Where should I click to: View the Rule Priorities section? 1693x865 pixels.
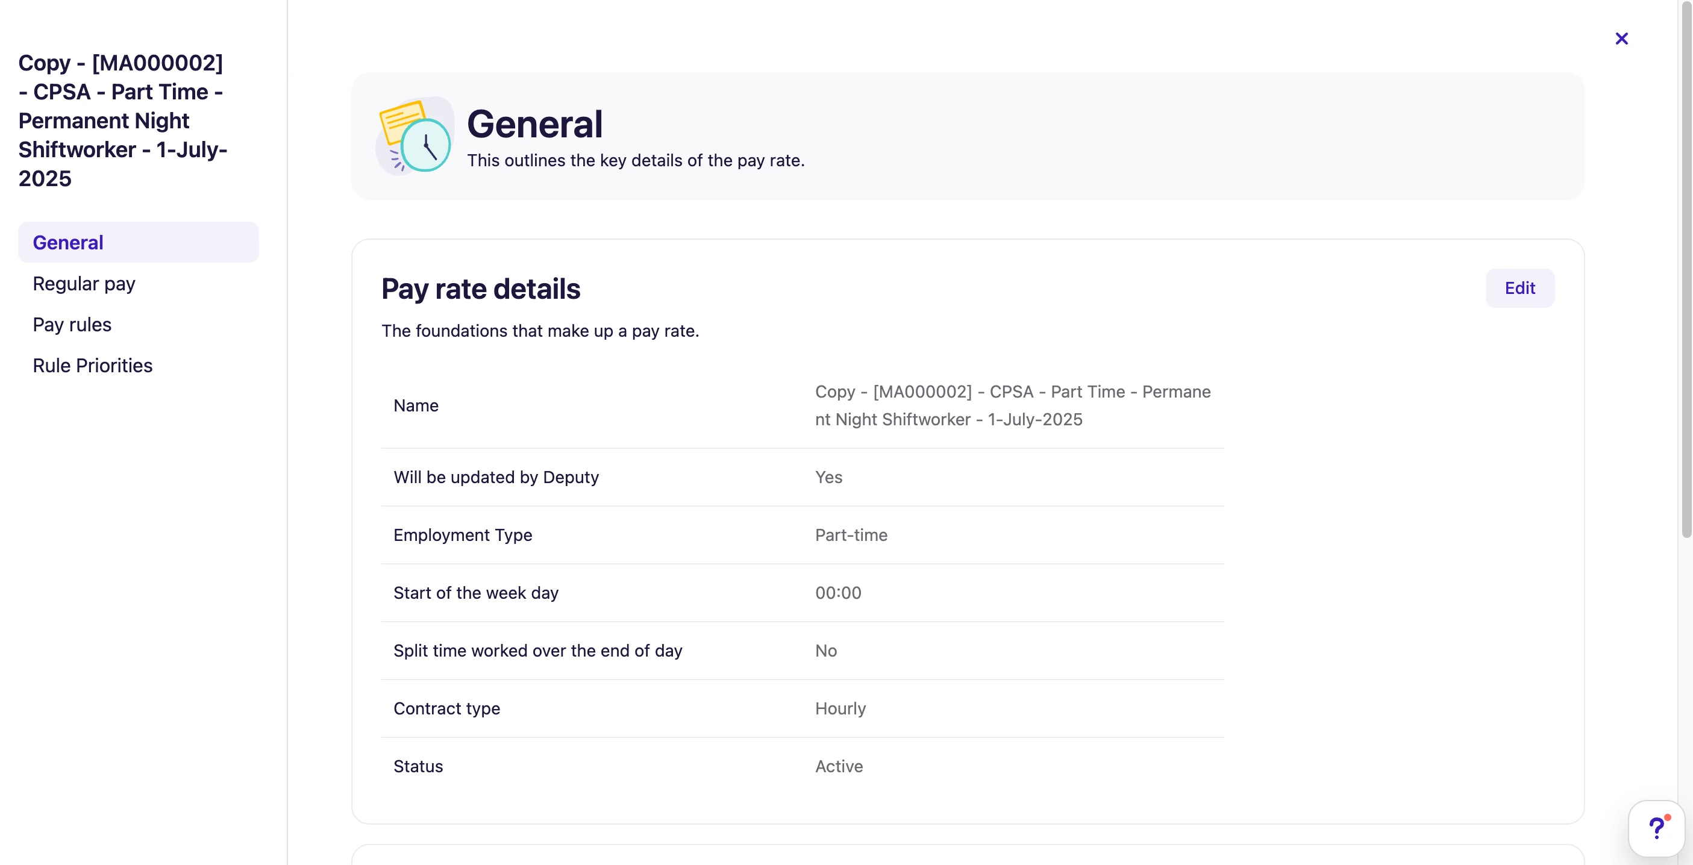click(93, 366)
